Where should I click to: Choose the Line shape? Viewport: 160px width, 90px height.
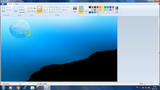[x=45, y=7]
